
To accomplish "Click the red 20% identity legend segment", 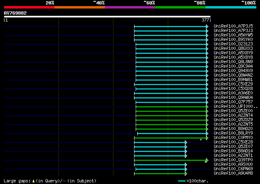I will [29, 7].
